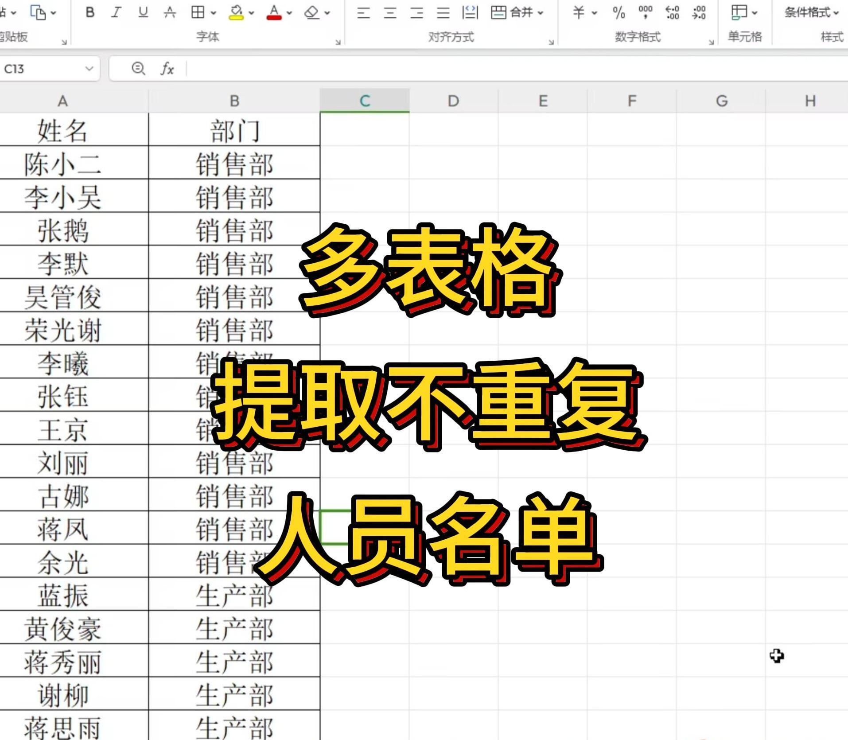The width and height of the screenshot is (848, 740).
Task: Select column E header
Action: [x=543, y=101]
